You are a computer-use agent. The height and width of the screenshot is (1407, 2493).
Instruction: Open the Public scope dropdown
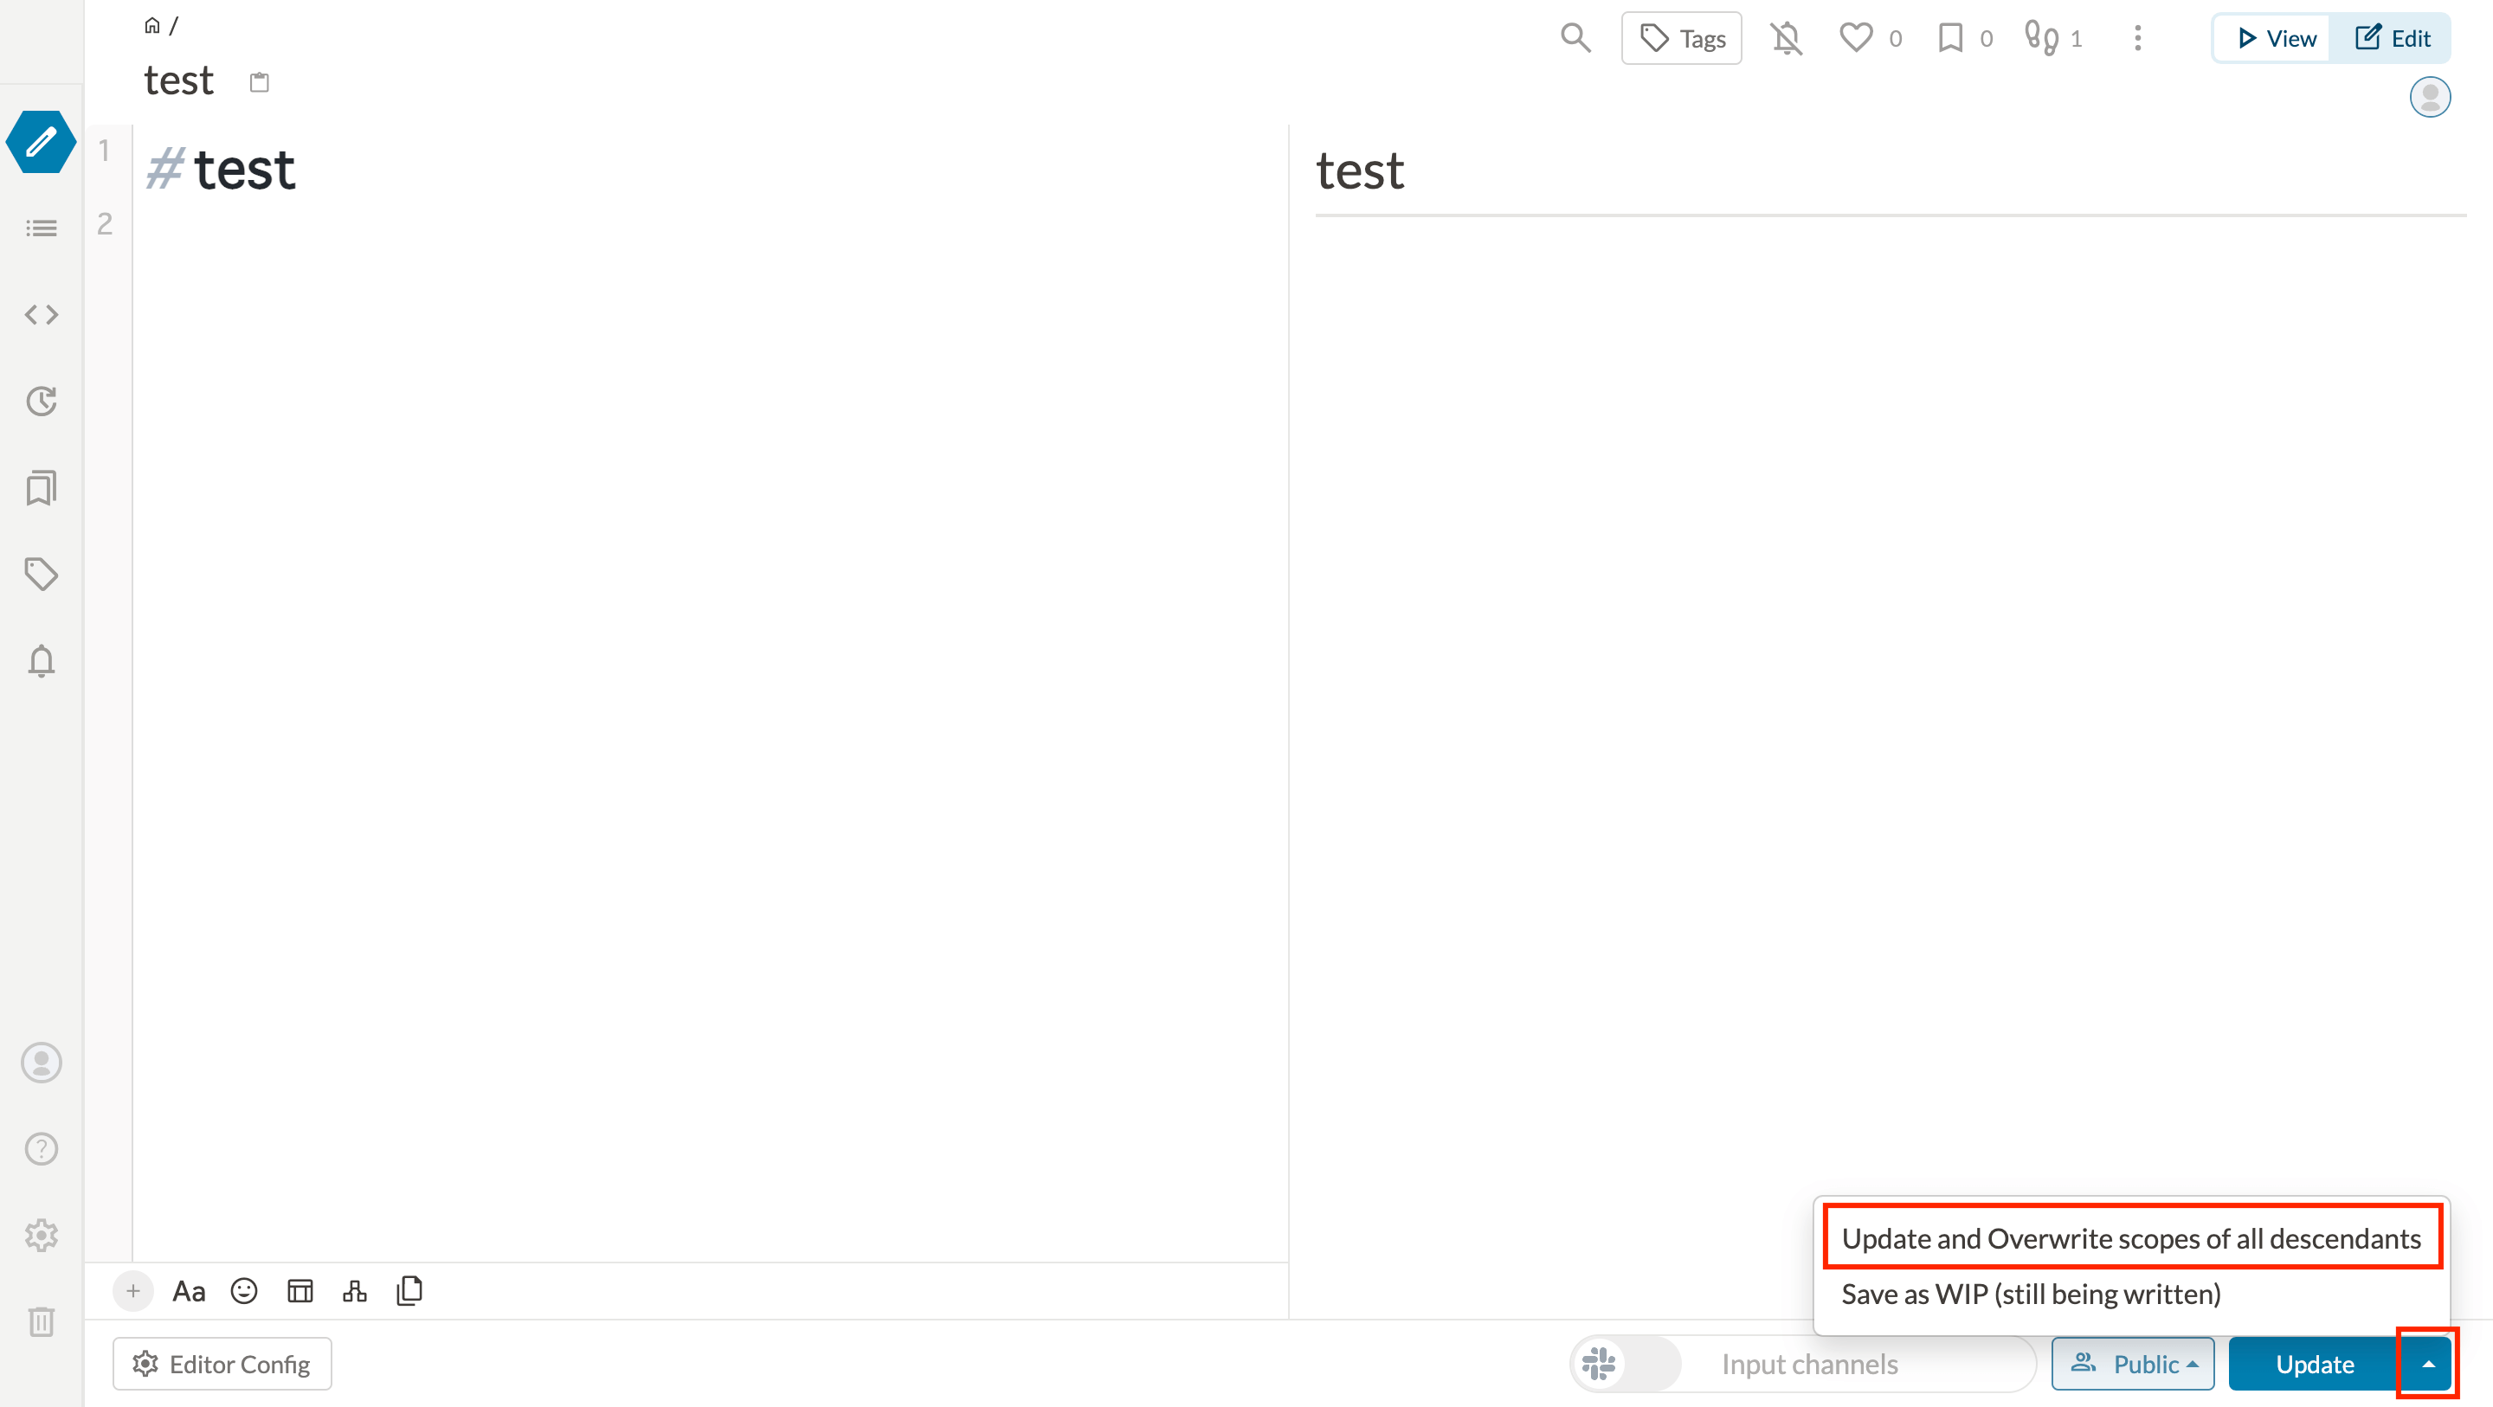tap(2132, 1364)
